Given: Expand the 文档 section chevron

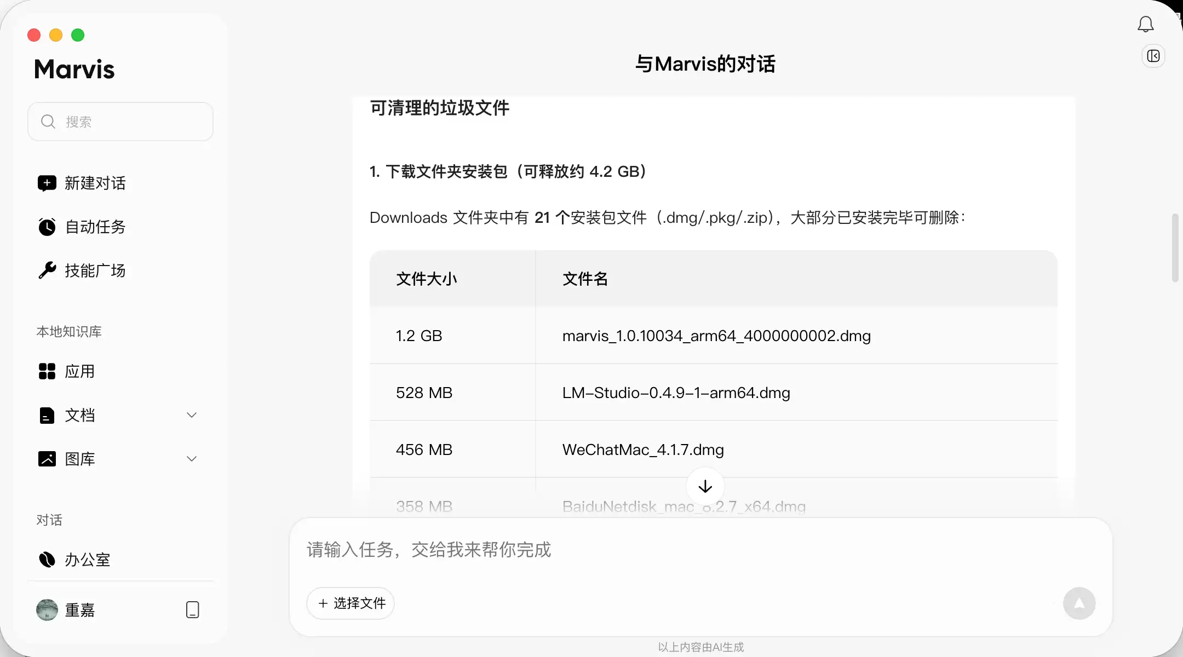Looking at the screenshot, I should coord(192,415).
